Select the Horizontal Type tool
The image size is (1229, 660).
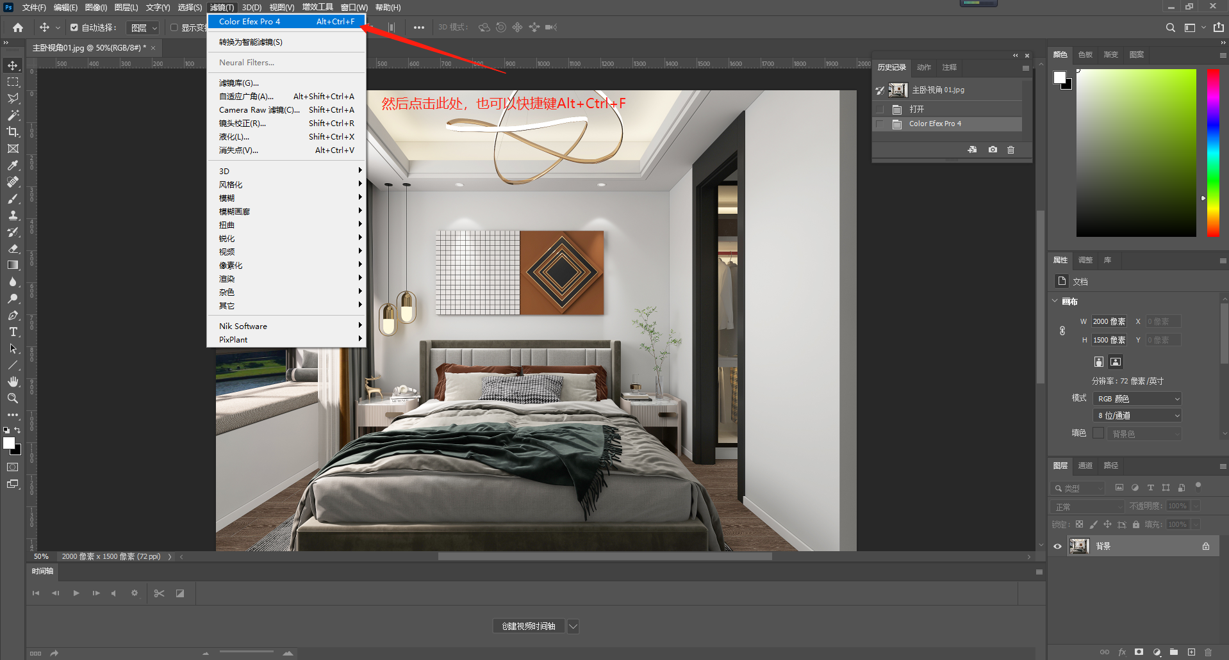(13, 332)
